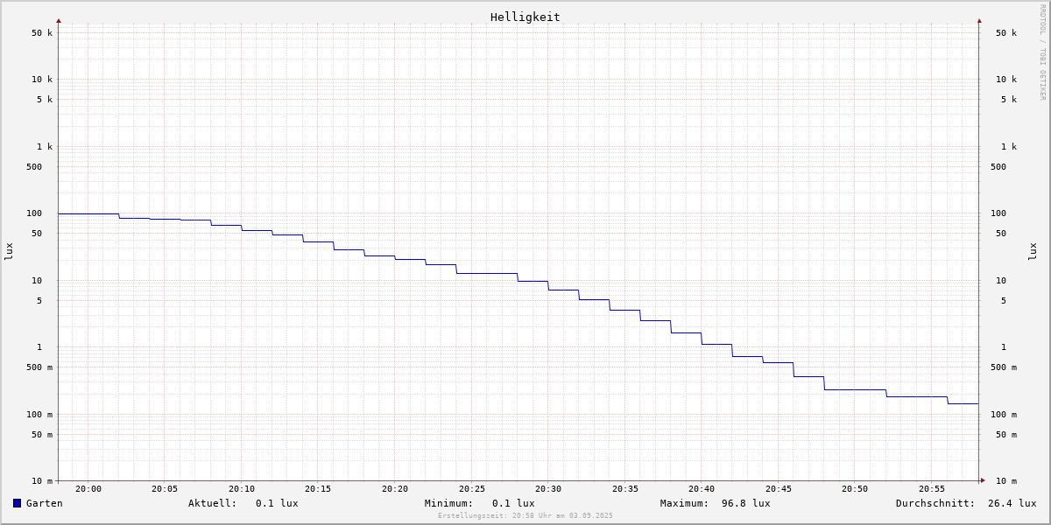Click the blue Garten legend color box

pyautogui.click(x=17, y=503)
